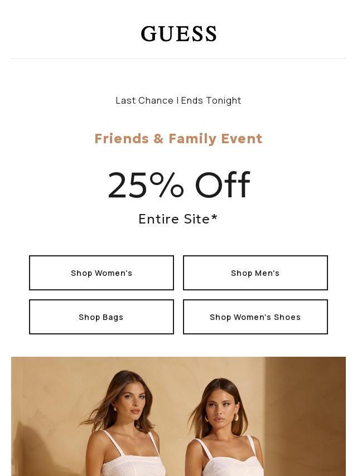Click the Shop Men's button

click(255, 273)
